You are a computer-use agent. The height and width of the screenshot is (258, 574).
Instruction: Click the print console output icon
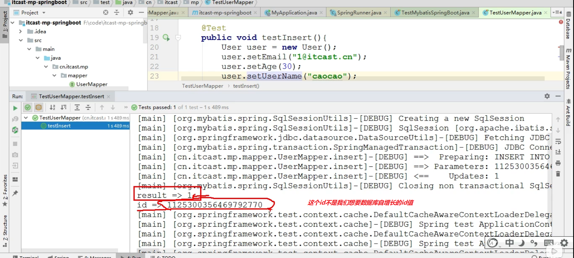point(558,163)
